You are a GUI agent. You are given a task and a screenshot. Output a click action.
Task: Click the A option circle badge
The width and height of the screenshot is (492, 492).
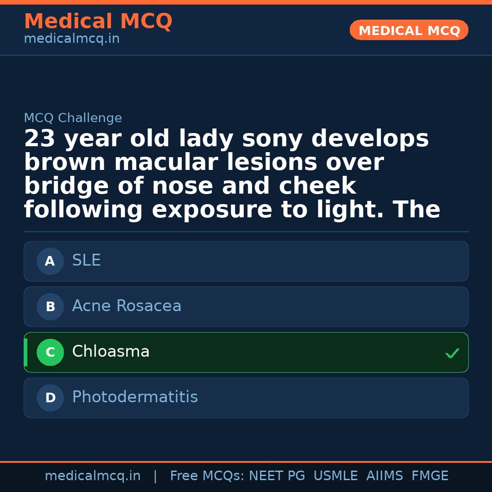tap(50, 261)
